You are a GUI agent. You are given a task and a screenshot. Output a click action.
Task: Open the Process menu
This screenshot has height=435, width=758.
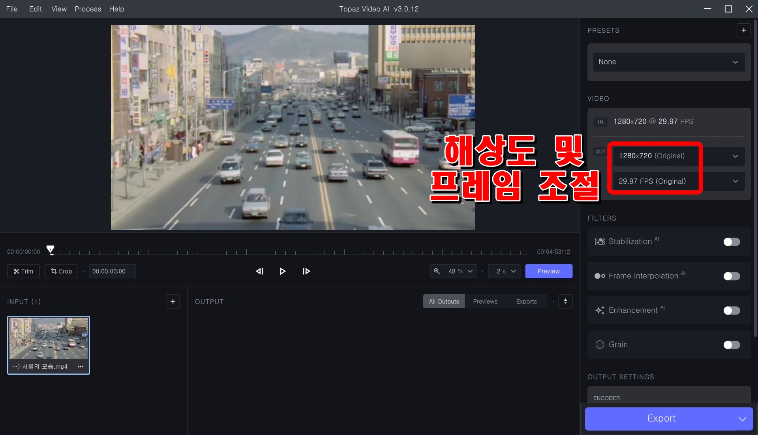(x=88, y=9)
